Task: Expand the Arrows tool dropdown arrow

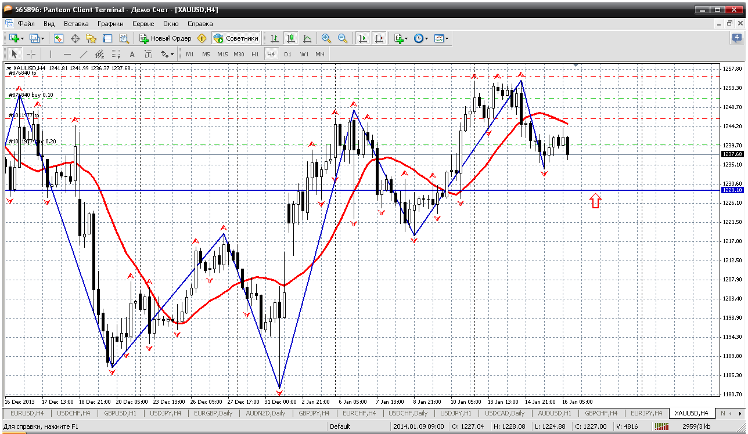Action: [x=172, y=55]
